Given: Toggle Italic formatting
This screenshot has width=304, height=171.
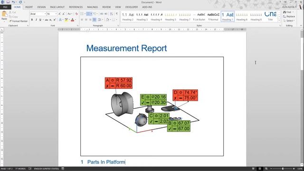Looking at the screenshot, I should pos(36,20).
